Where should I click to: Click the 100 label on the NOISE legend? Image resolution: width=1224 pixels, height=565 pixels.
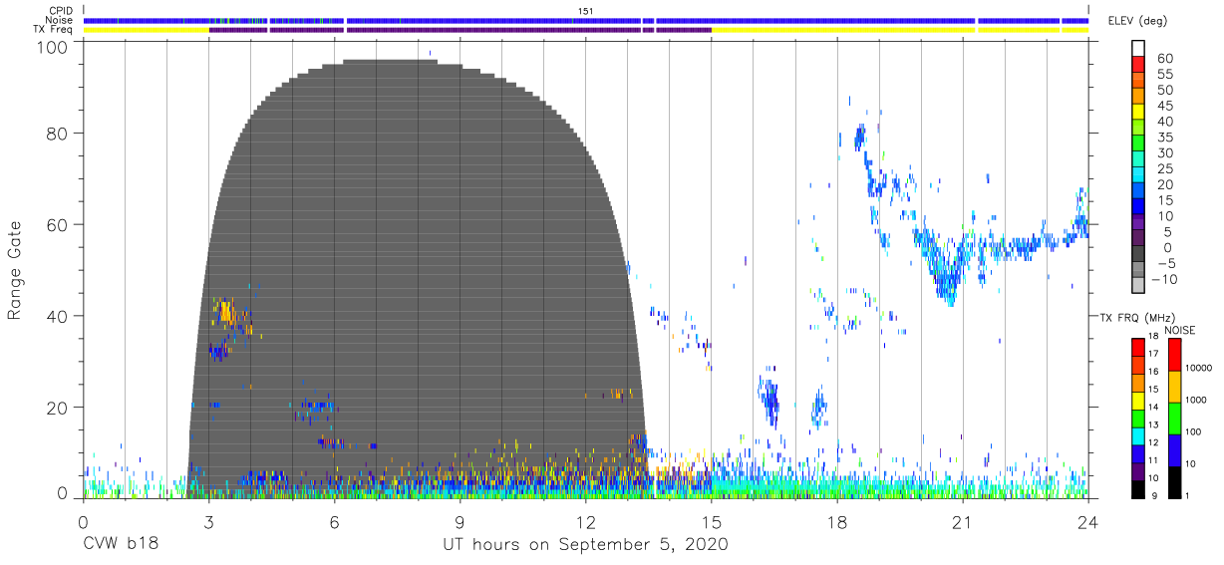tap(1193, 431)
